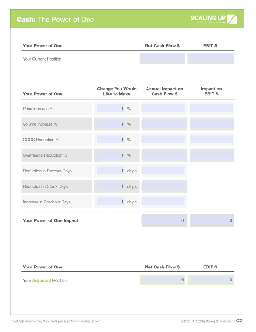The height and width of the screenshot is (332, 256).
Task: Select Creditors Days cash flow impact field
Action: [x=163, y=202]
